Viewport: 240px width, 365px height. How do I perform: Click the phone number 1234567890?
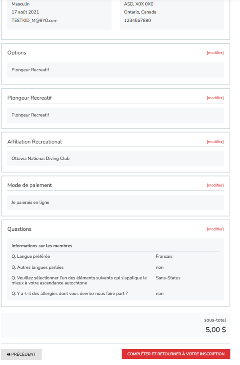[138, 20]
